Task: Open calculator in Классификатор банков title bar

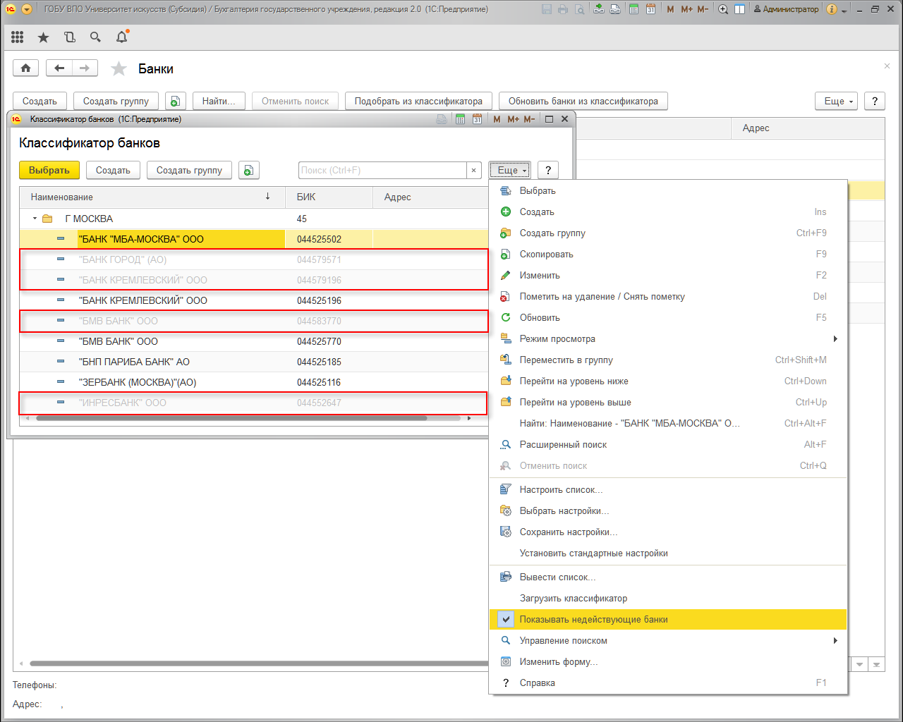Action: (x=460, y=119)
